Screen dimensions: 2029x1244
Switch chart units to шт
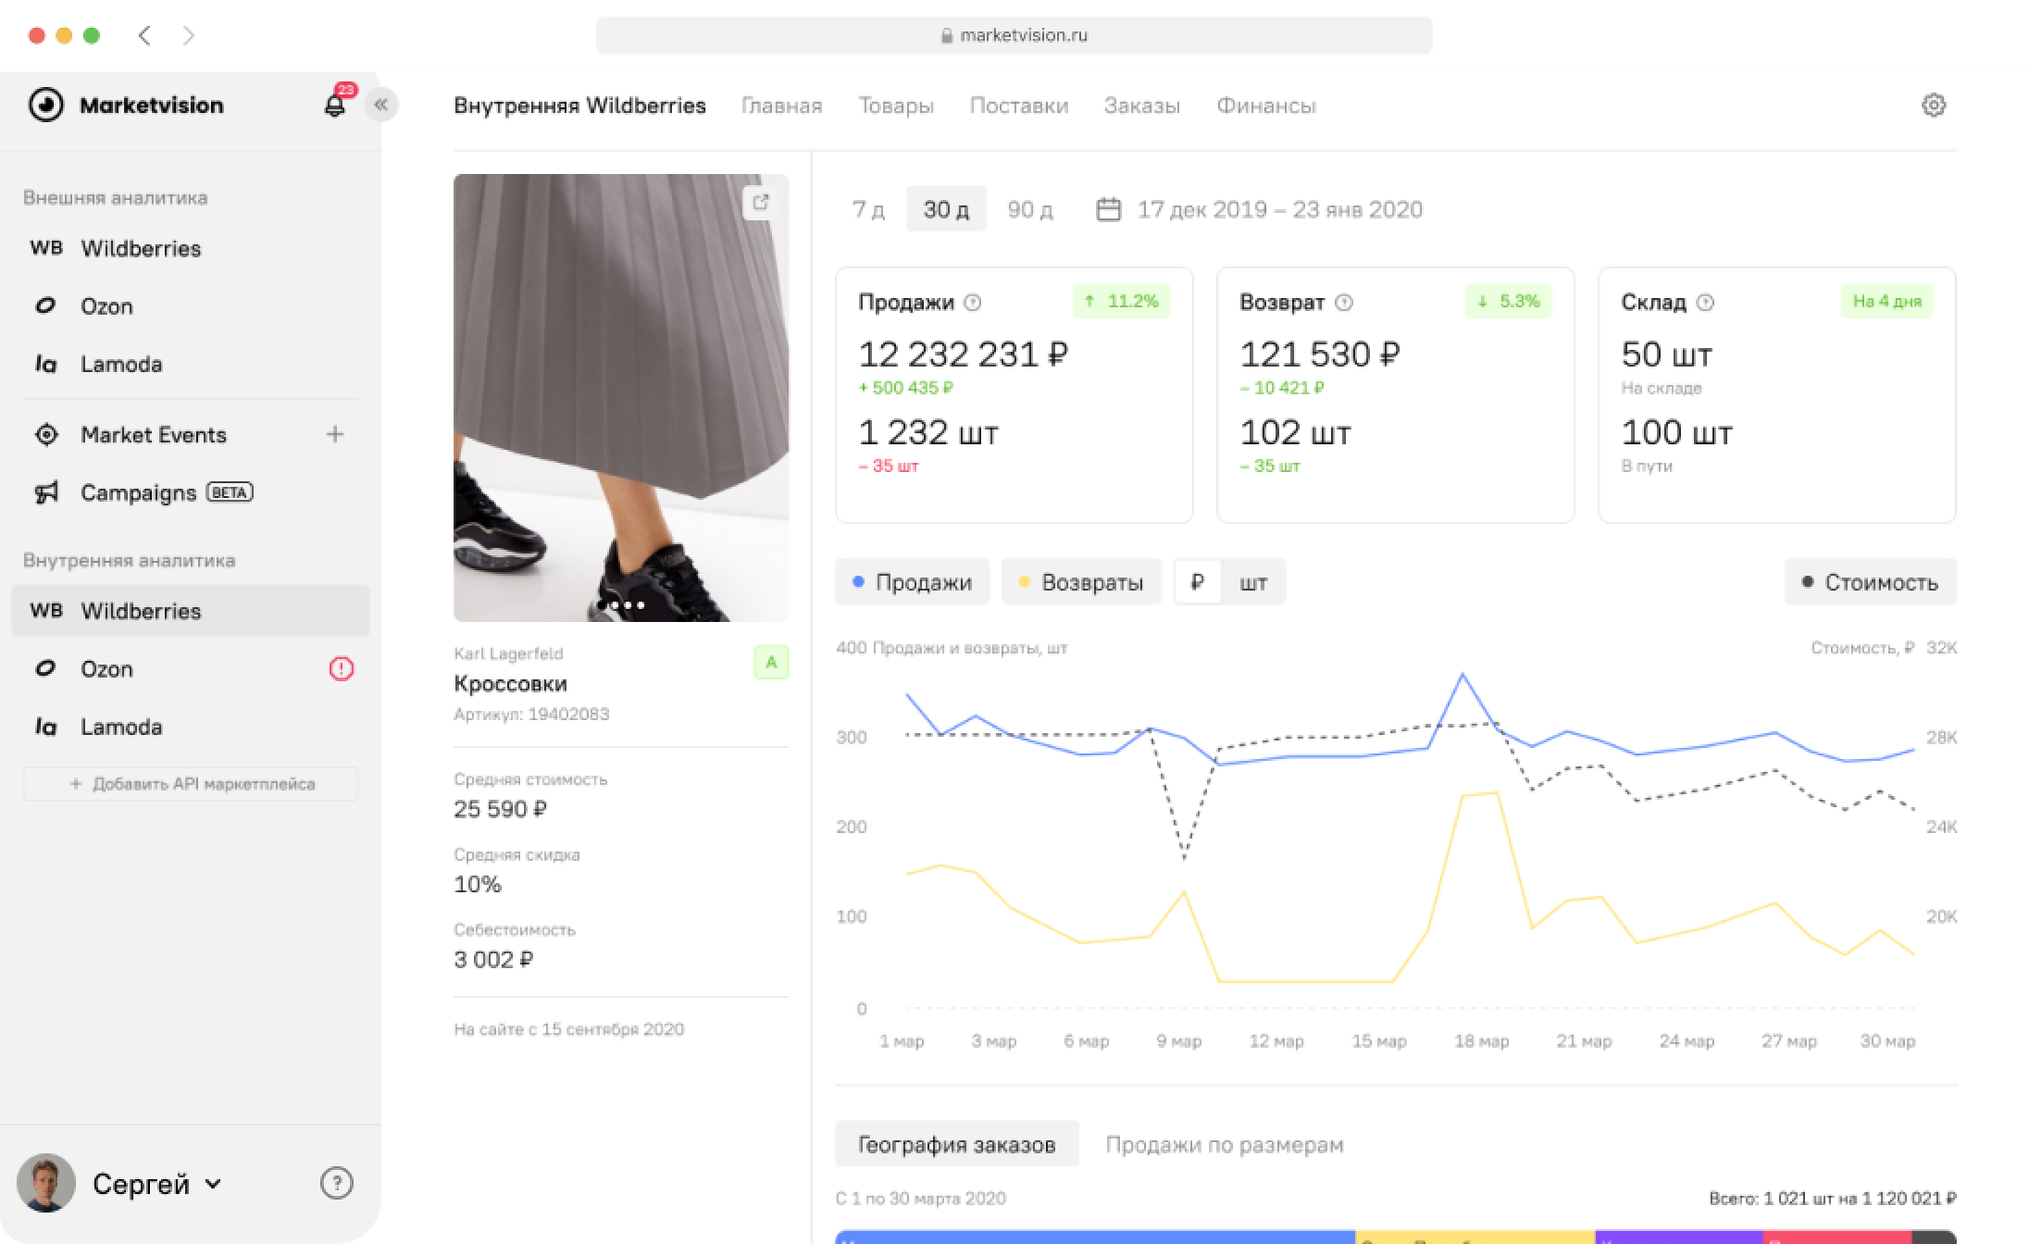[1254, 581]
